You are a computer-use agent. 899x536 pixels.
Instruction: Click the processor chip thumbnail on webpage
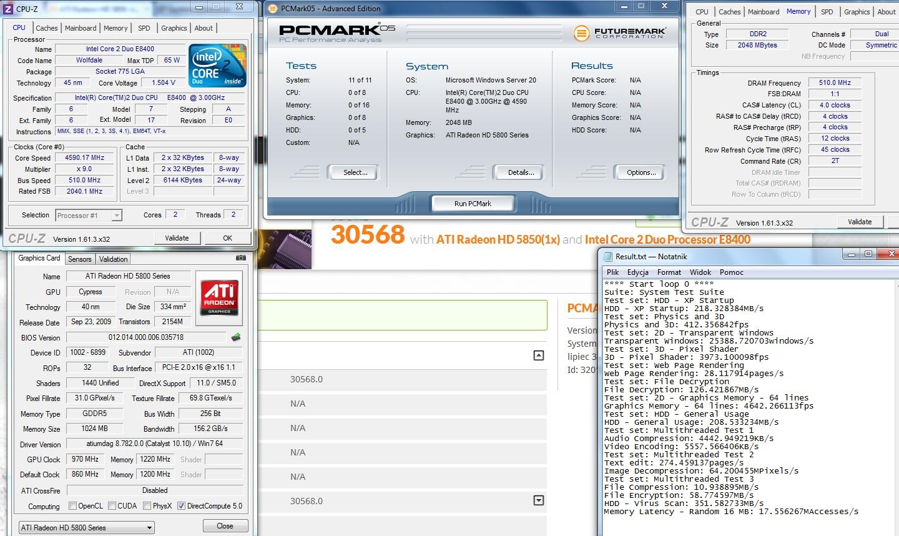(x=285, y=249)
